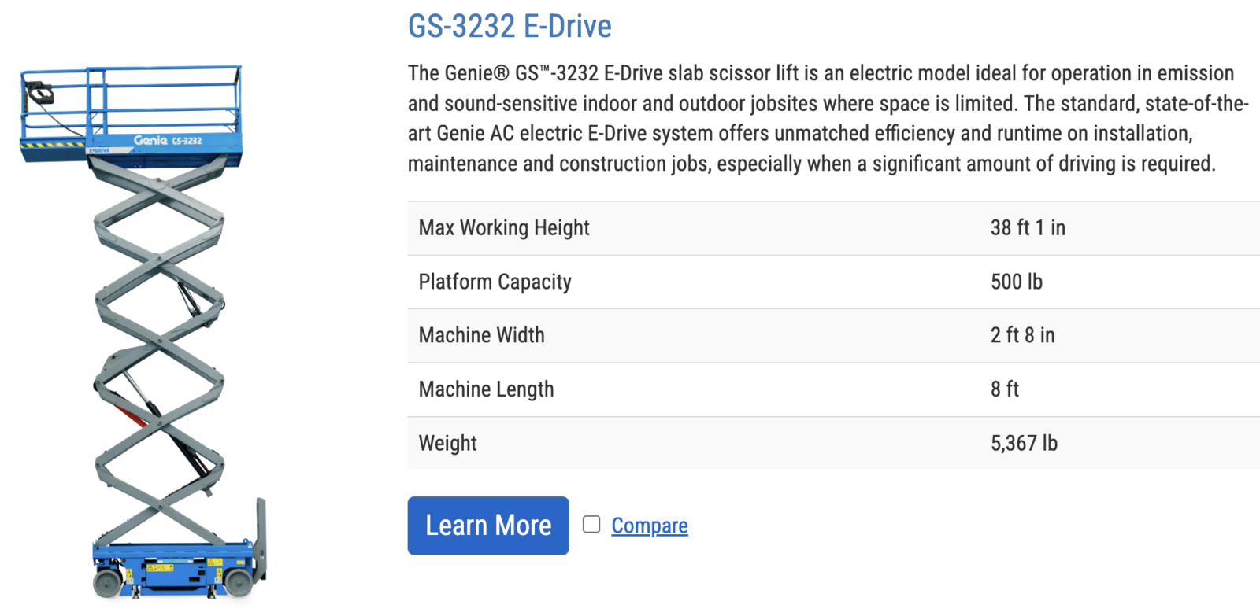This screenshot has height=616, width=1260.
Task: Click the control box on the platform railing
Action: point(39,94)
